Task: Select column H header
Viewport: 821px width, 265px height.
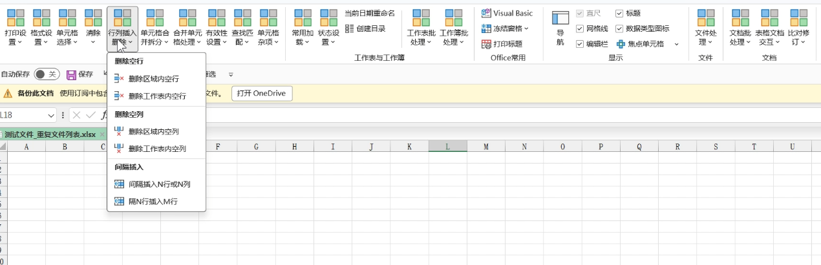Action: tap(294, 147)
